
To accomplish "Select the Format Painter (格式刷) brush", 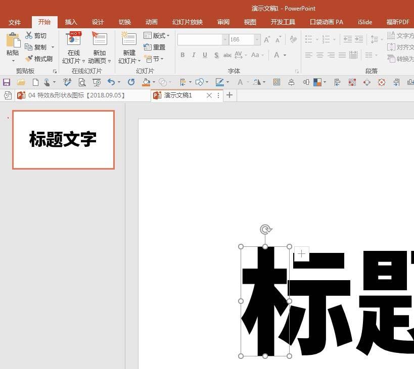I will (x=29, y=59).
